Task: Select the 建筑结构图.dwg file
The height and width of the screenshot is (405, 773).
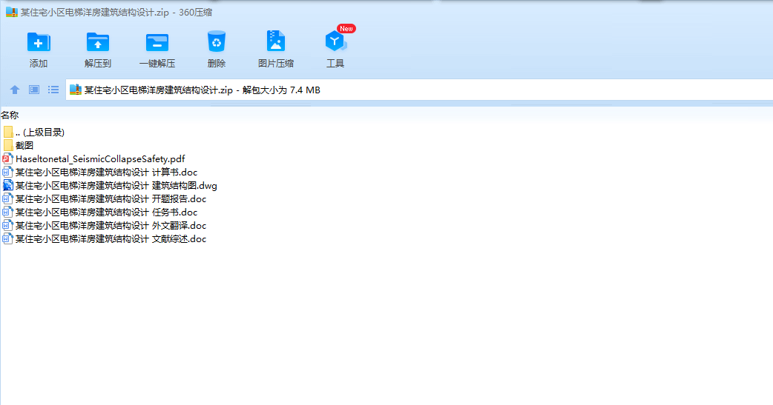Action: coord(116,186)
